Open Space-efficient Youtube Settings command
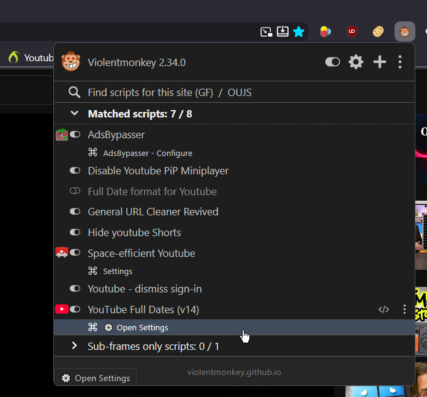Screen dimensions: 427x397 pyautogui.click(x=118, y=271)
